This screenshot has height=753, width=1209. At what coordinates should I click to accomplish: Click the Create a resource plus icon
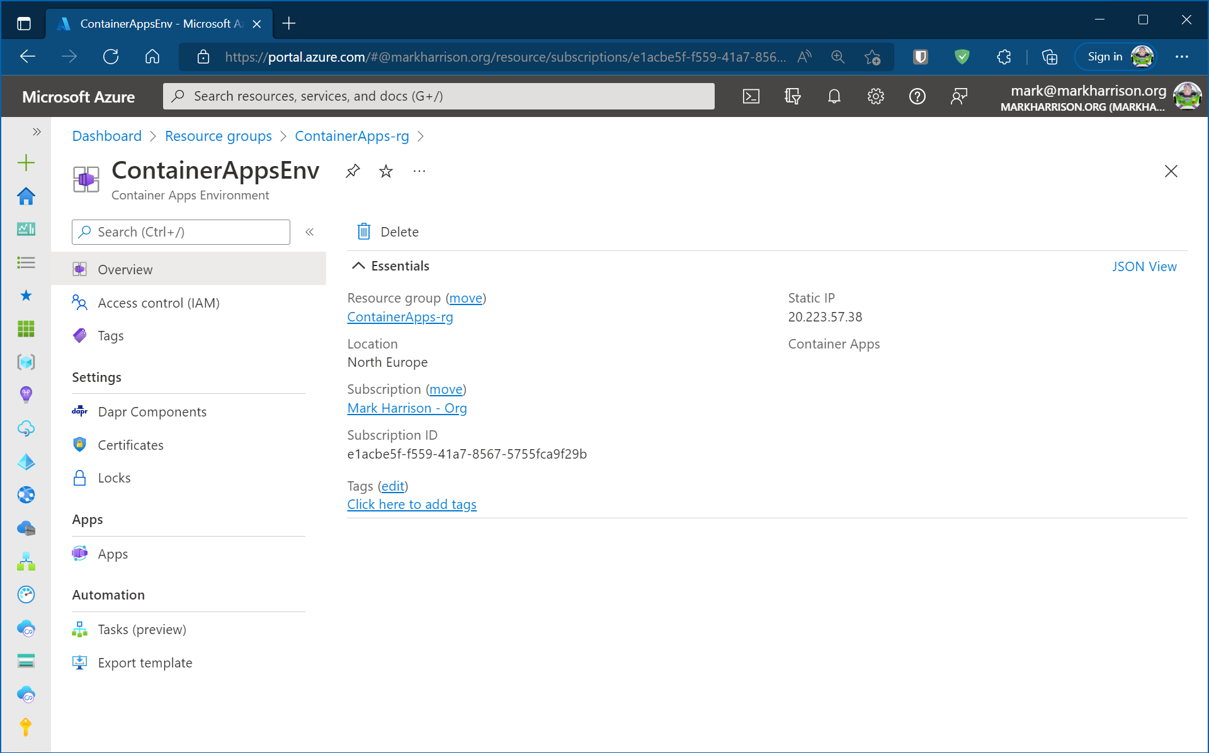26,163
